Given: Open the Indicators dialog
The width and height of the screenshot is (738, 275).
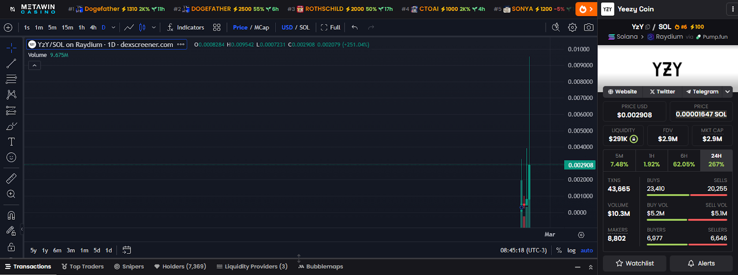Looking at the screenshot, I should 185,28.
